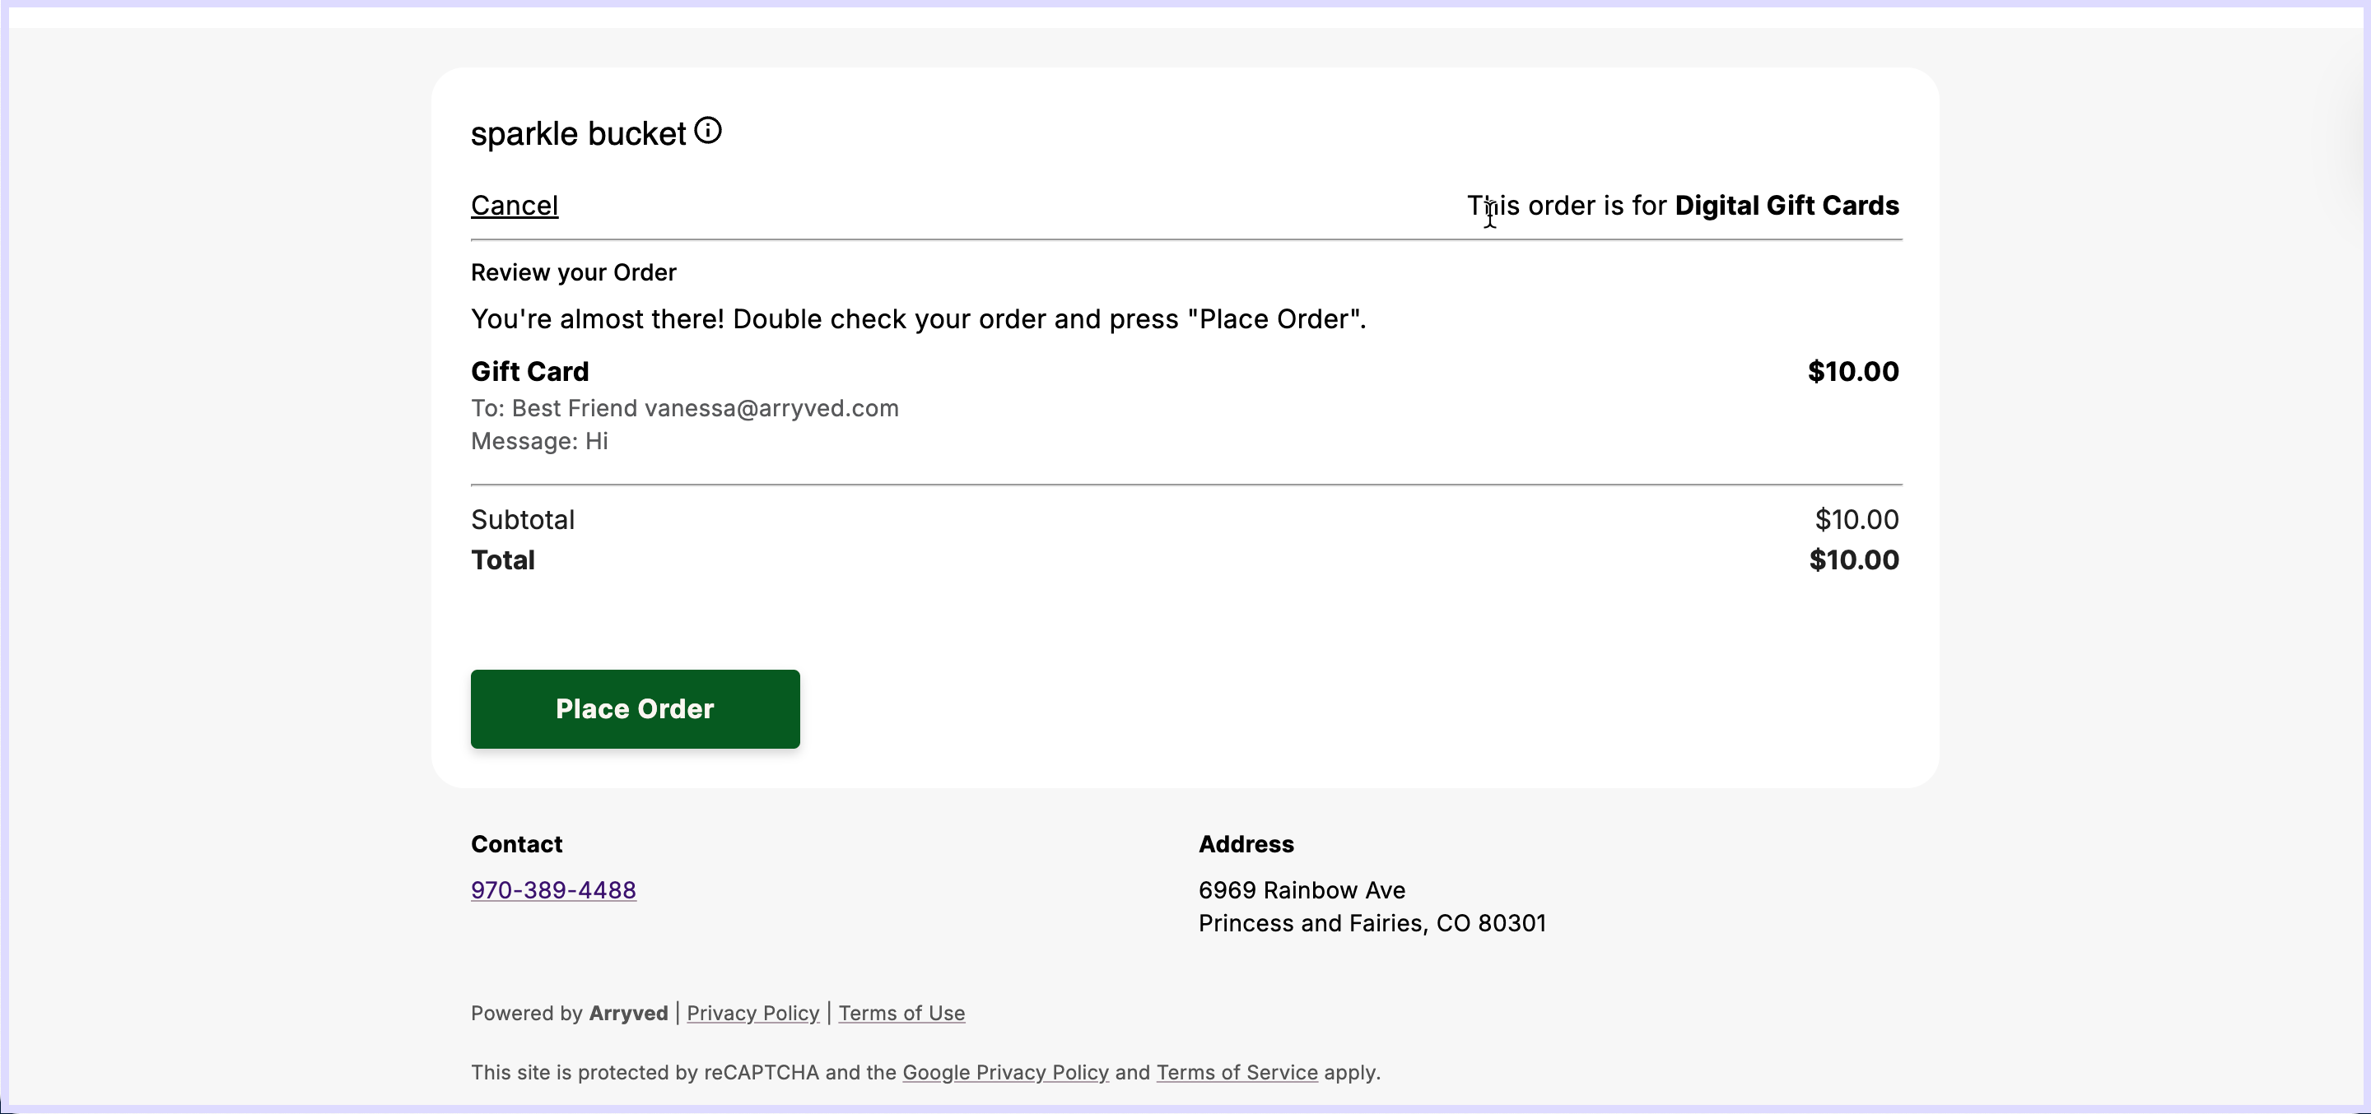Click the sparkle bucket store name
This screenshot has height=1114, width=2371.
578,134
